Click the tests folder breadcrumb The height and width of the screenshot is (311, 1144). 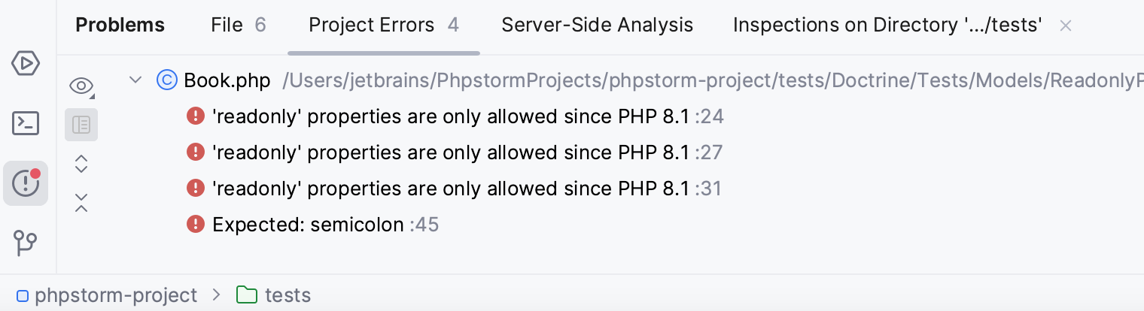tap(287, 295)
